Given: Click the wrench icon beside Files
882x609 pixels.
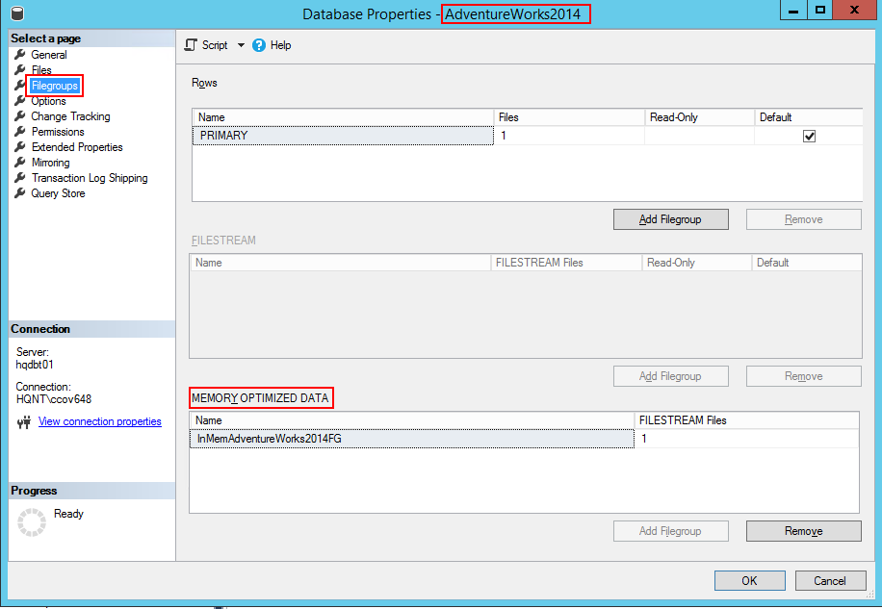Looking at the screenshot, I should click(19, 69).
